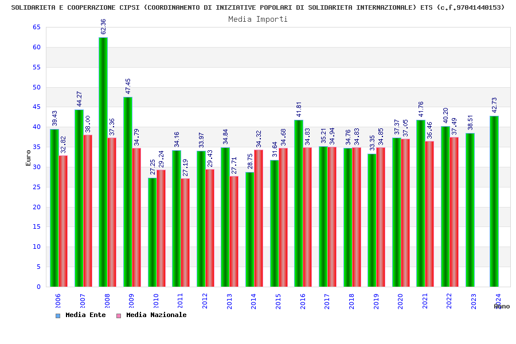Click the Media Nazionale legend label
This screenshot has width=516, height=344.
(157, 315)
